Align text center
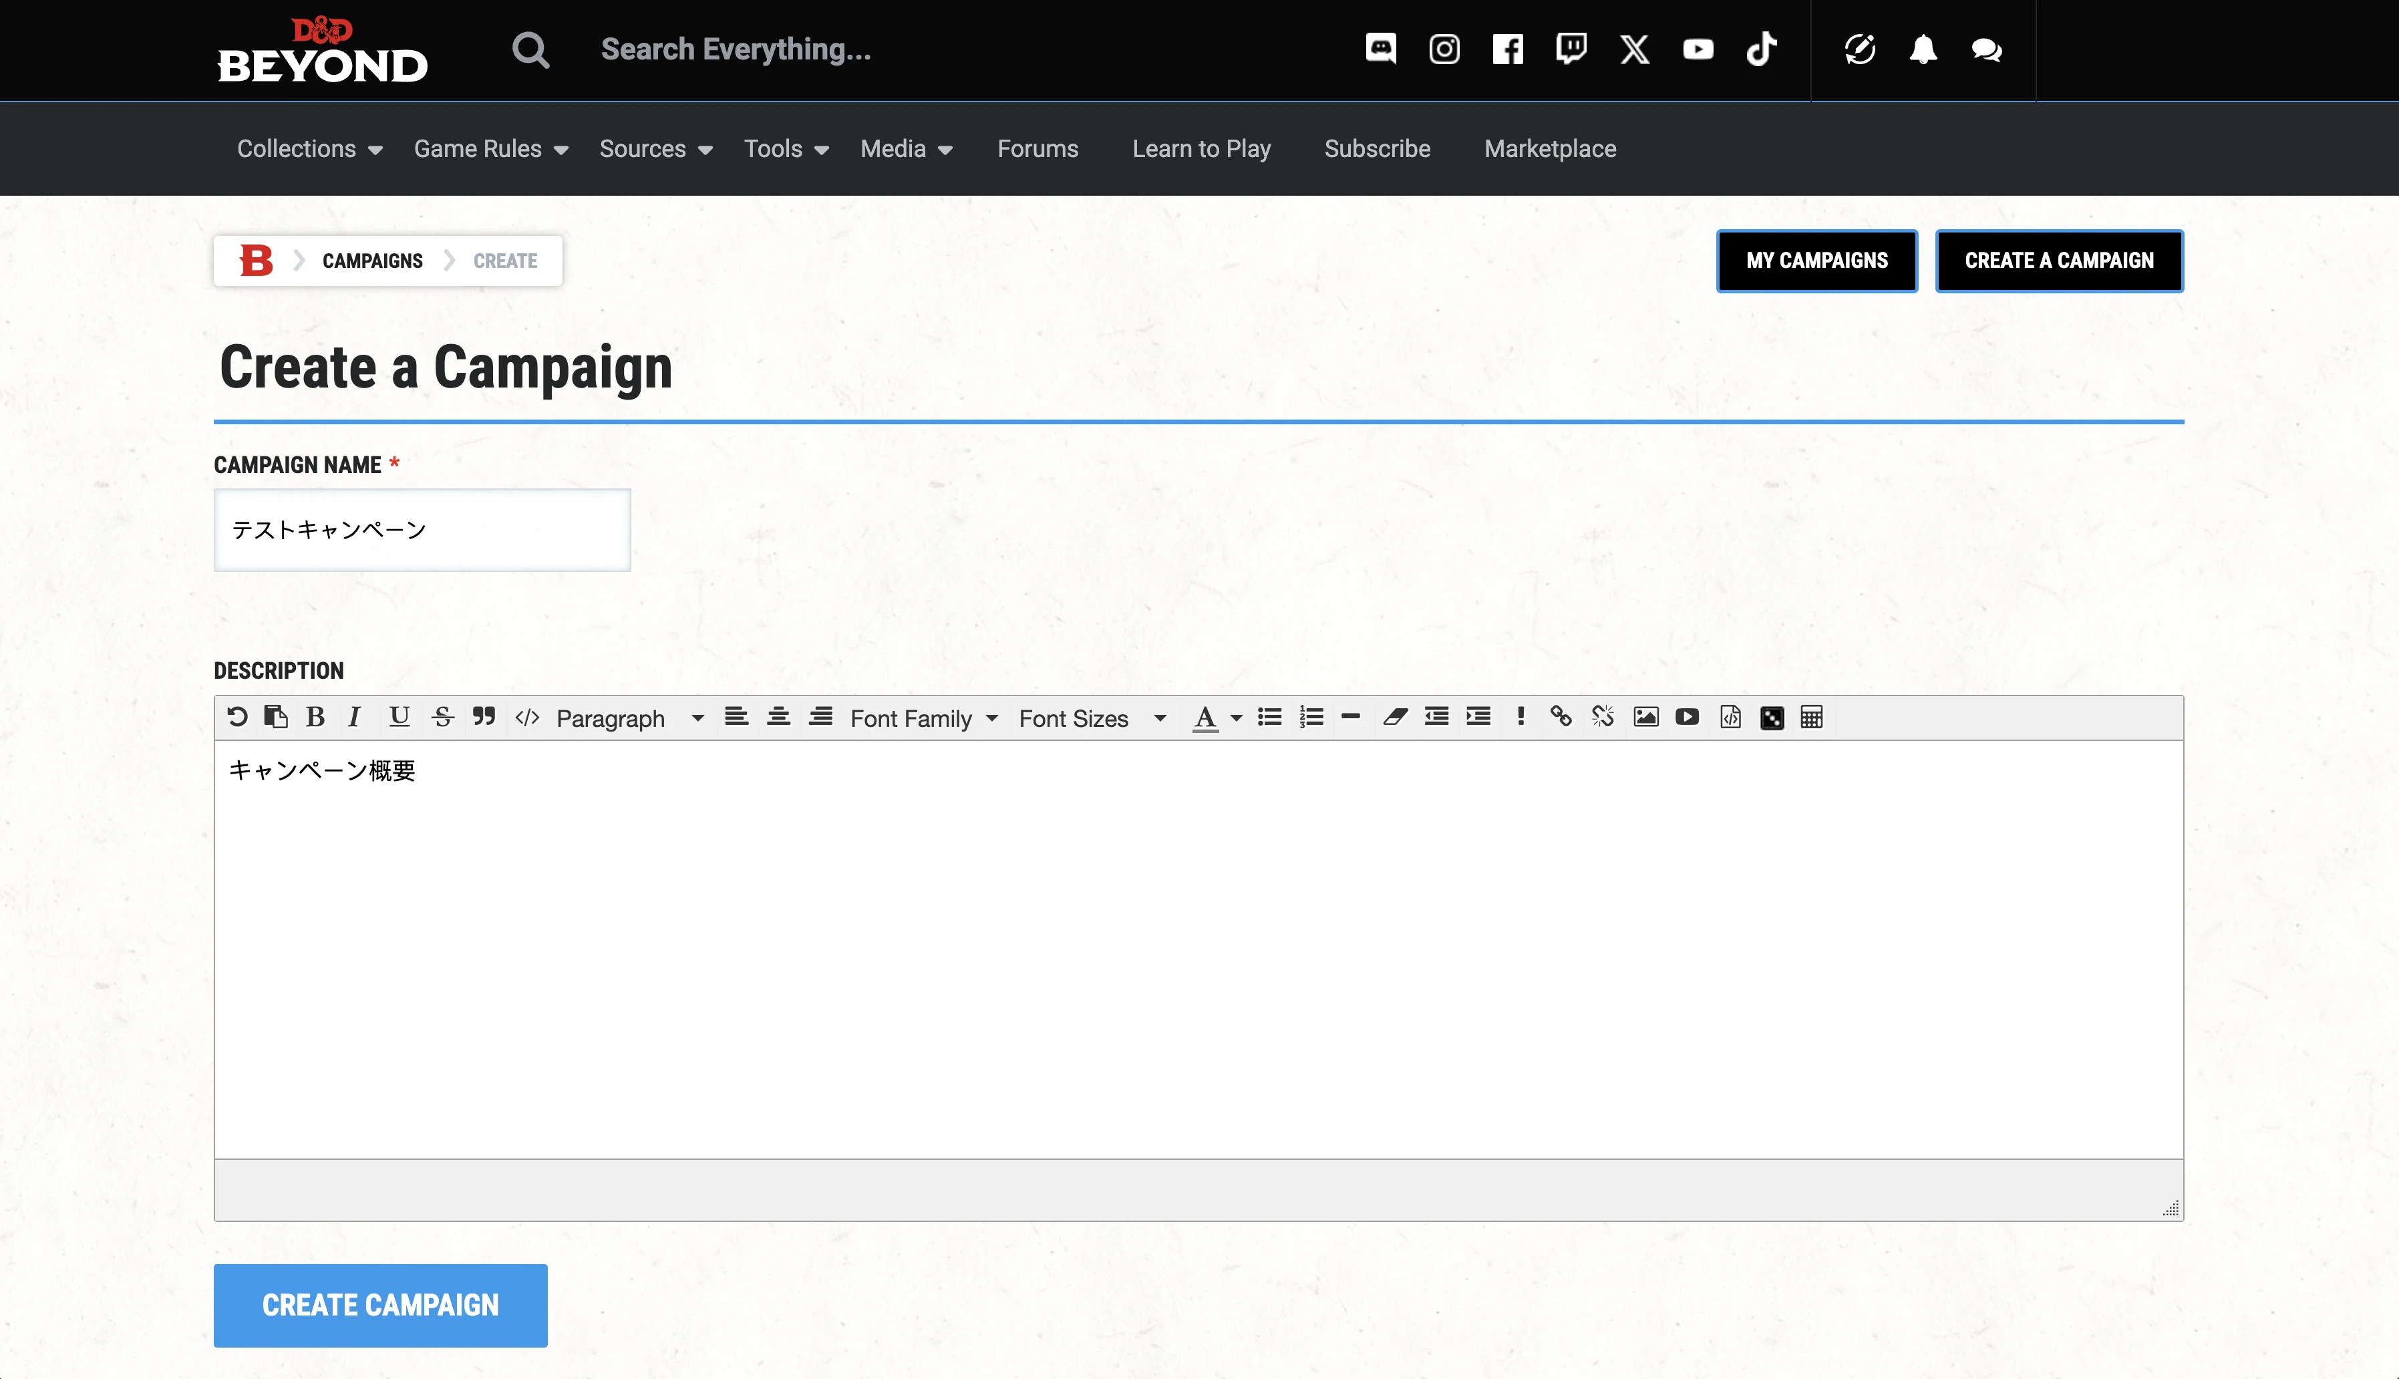The width and height of the screenshot is (2399, 1379). click(778, 717)
